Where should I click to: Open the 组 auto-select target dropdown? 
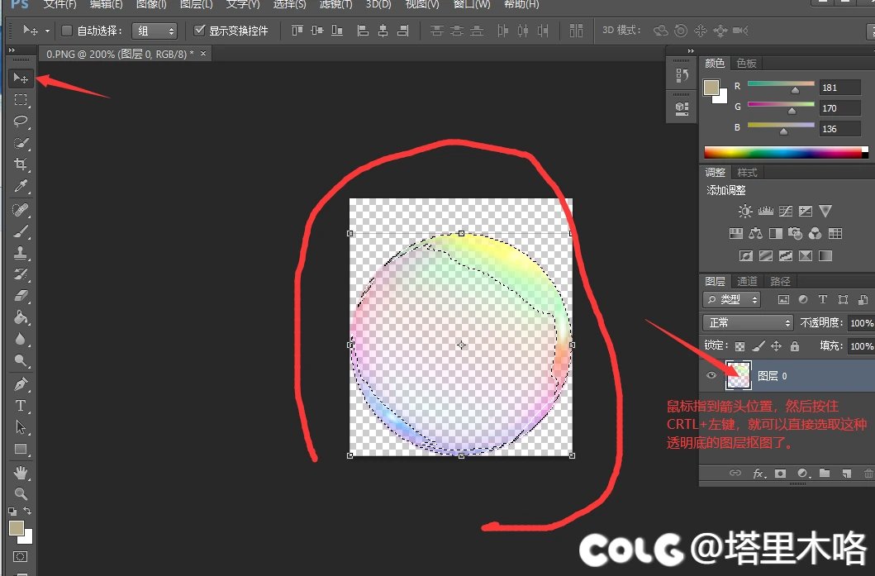pyautogui.click(x=155, y=31)
